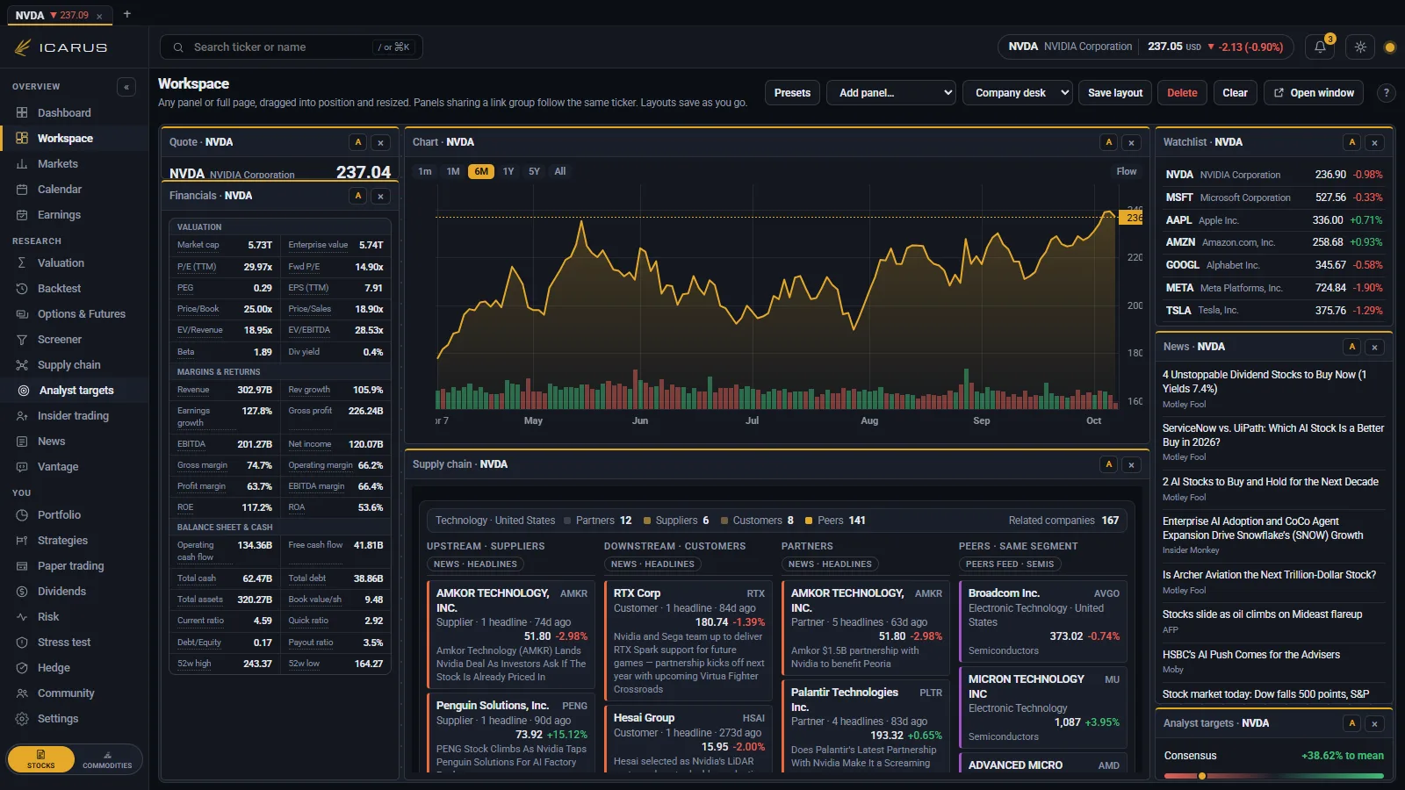The height and width of the screenshot is (790, 1405).
Task: Toggle link group A on Financials panel
Action: [x=357, y=196]
